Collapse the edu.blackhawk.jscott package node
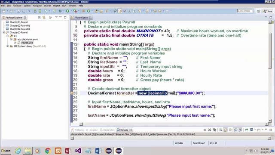This screenshot has height=155, width=275. 12,39
